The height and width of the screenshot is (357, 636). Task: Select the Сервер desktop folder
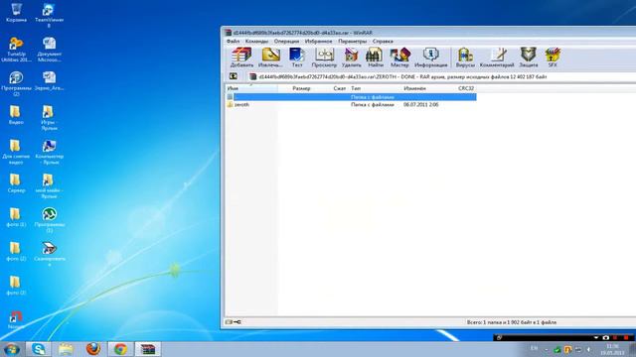point(16,182)
